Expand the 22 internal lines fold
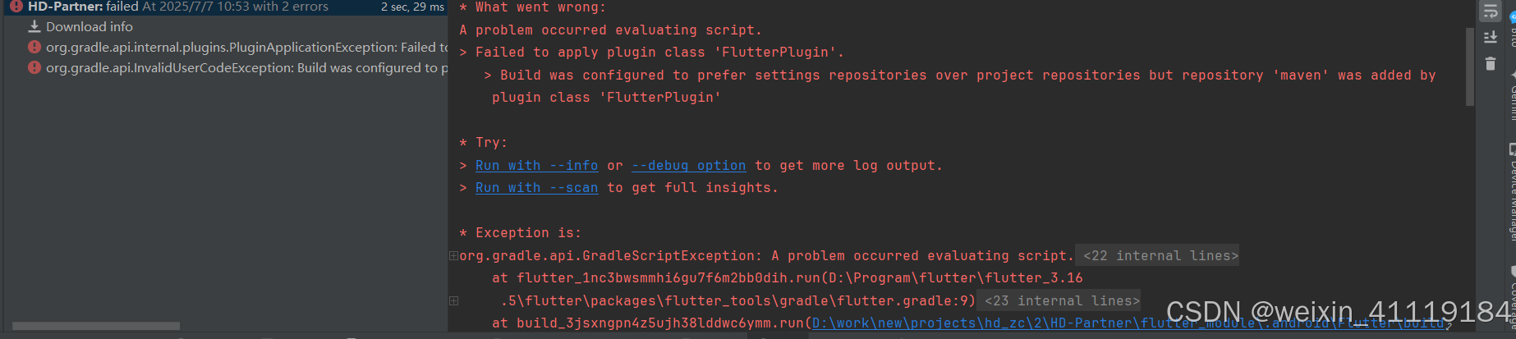This screenshot has height=339, width=1516. (1160, 255)
